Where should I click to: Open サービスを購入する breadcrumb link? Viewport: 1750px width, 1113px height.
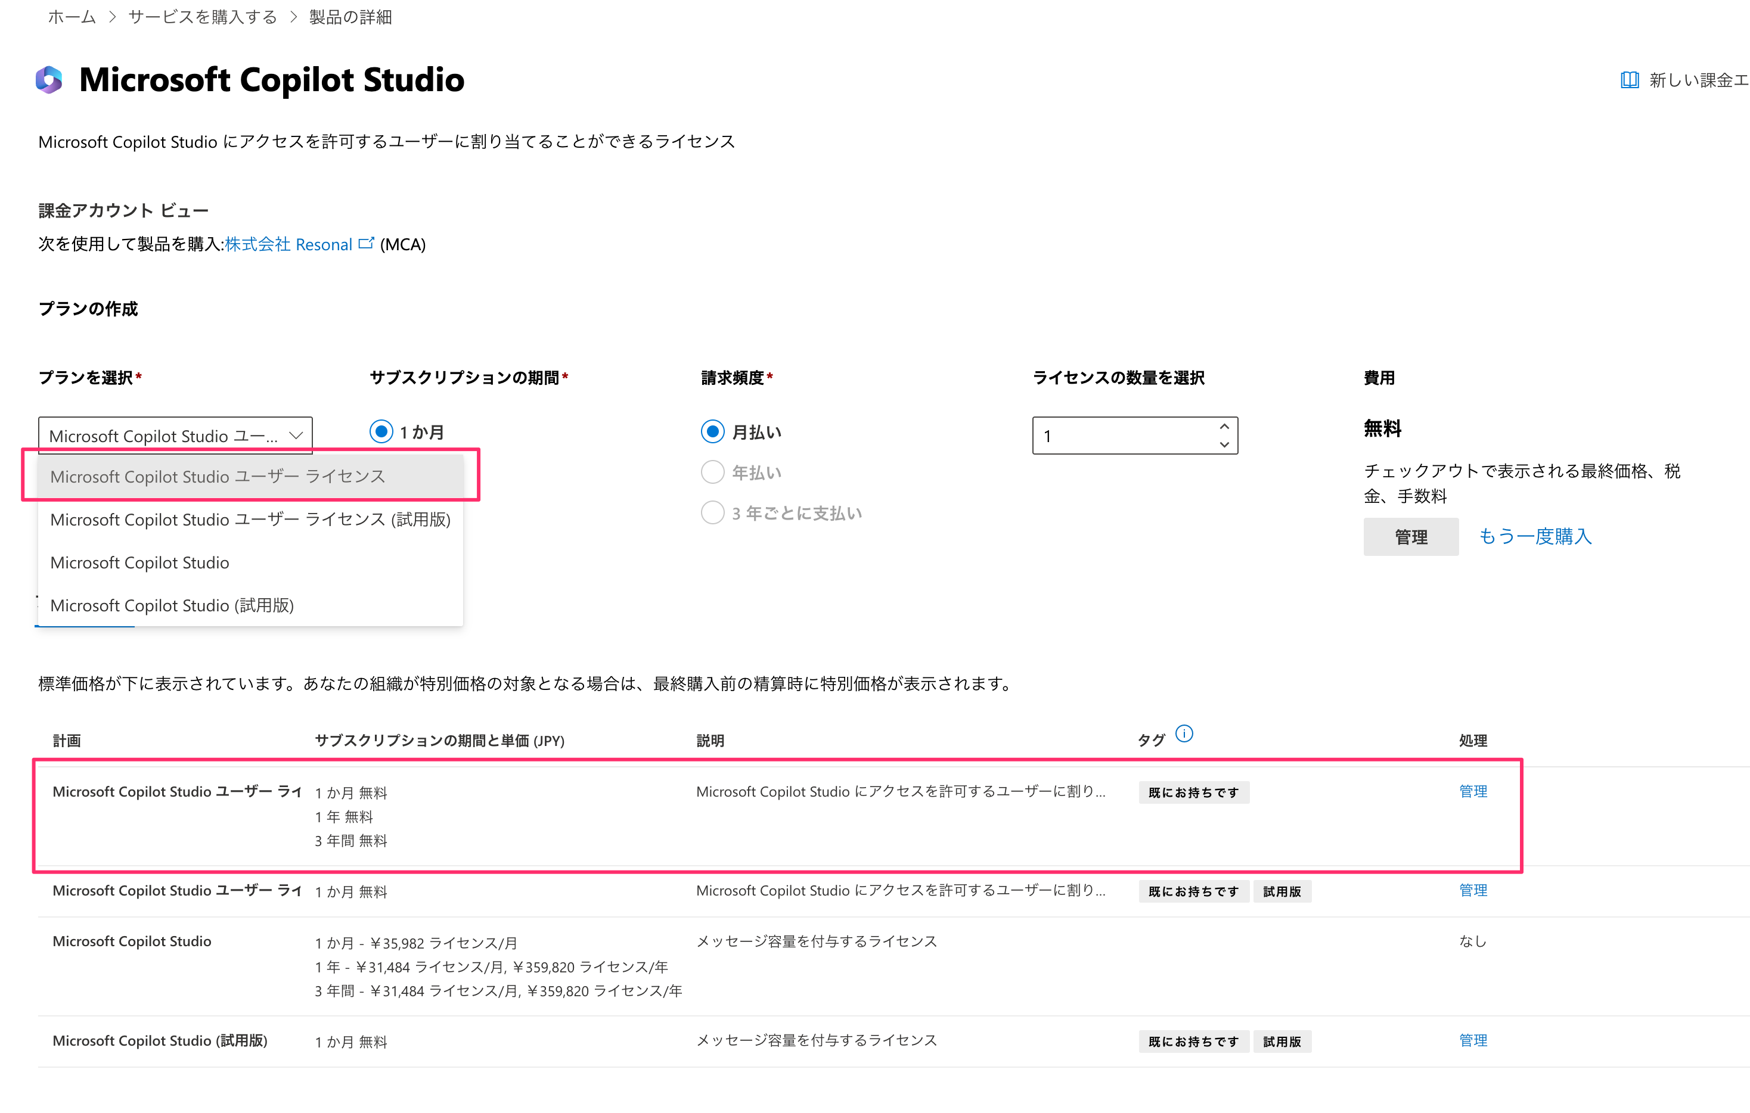pyautogui.click(x=203, y=17)
